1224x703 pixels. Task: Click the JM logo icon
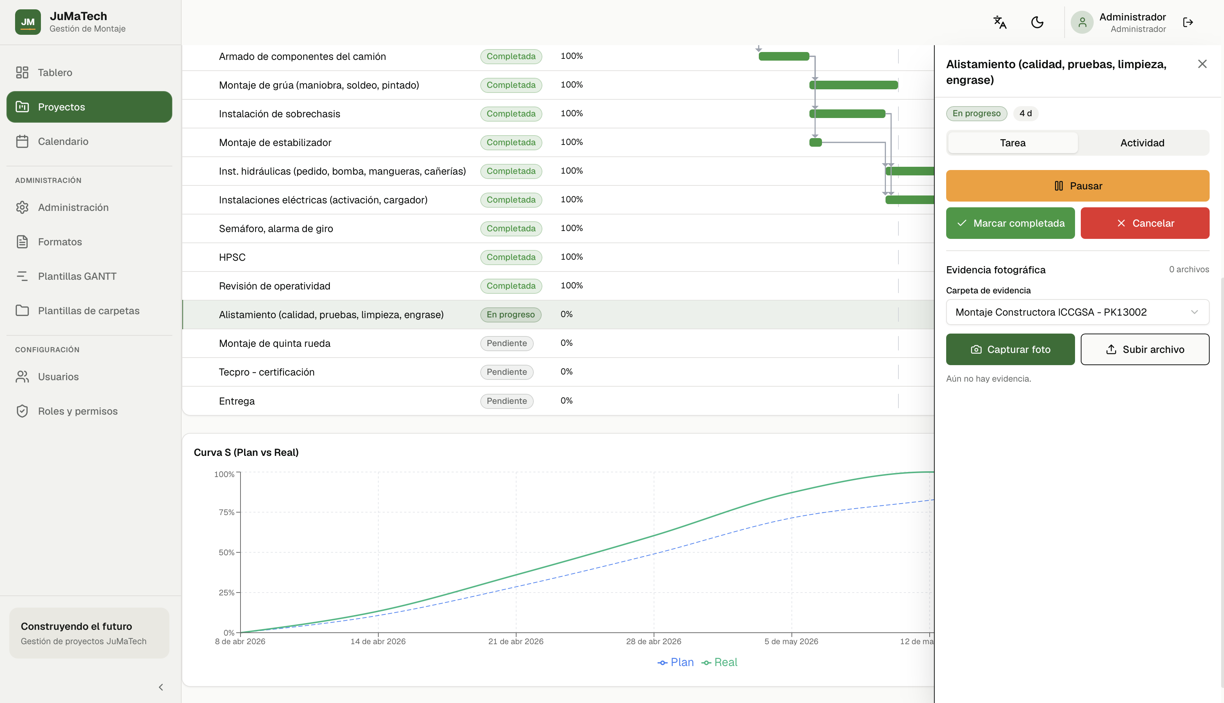(x=28, y=22)
